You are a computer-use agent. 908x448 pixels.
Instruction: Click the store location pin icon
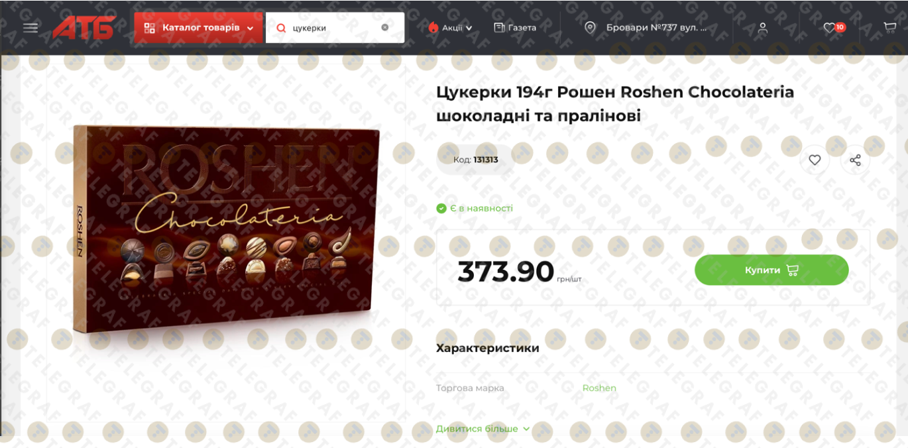[590, 28]
